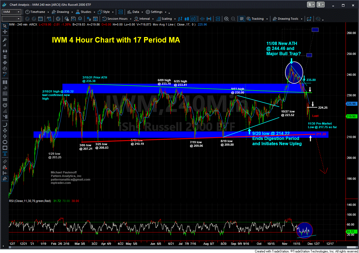The height and width of the screenshot is (253, 359).
Task: Zoom out using the magnifier minus icon
Action: click(233, 19)
